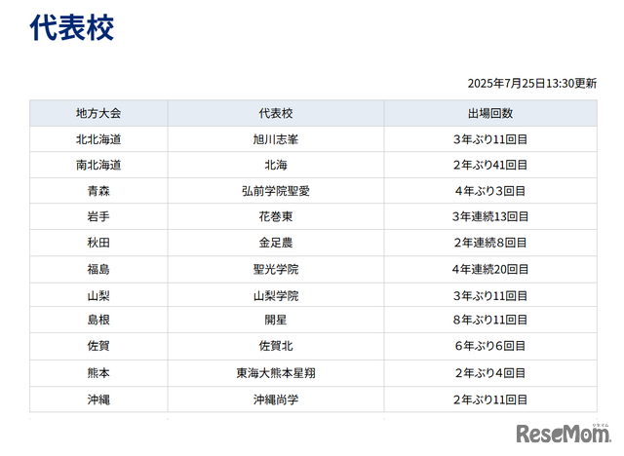
Task: Click the 地方大会 column header
Action: coord(98,113)
